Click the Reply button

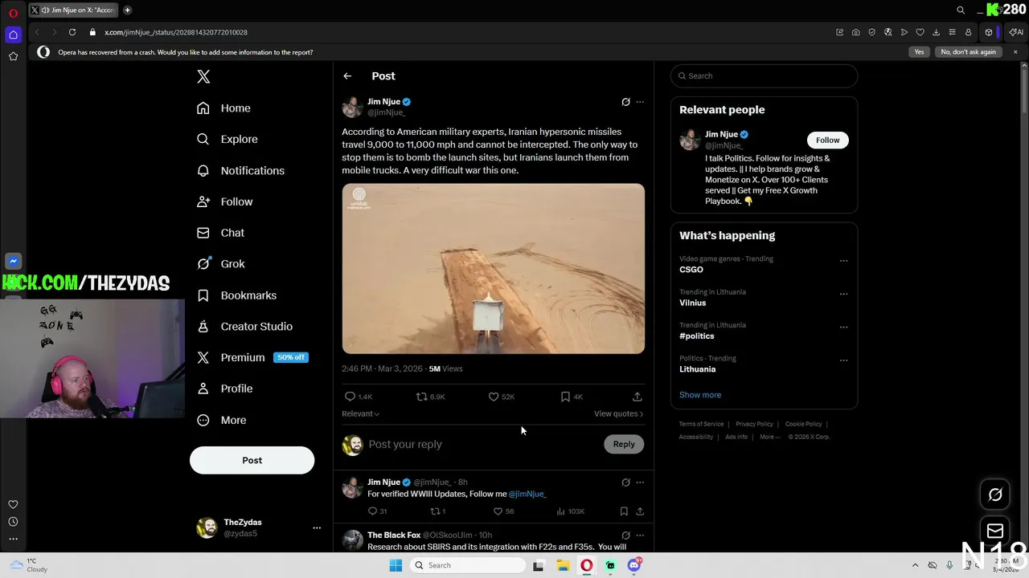click(x=624, y=444)
